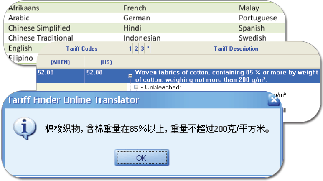Select the 52.08 code in the HS column

tap(94, 72)
